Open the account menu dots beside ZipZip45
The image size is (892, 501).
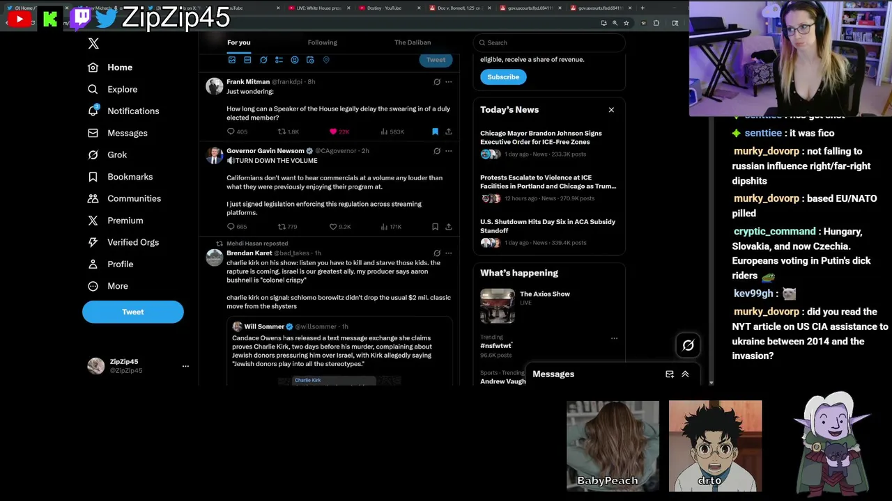[185, 366]
